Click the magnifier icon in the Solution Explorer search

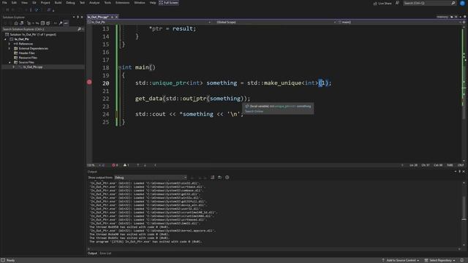80,29
